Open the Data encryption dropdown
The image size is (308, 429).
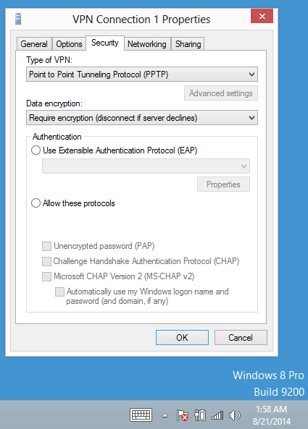pyautogui.click(x=142, y=118)
